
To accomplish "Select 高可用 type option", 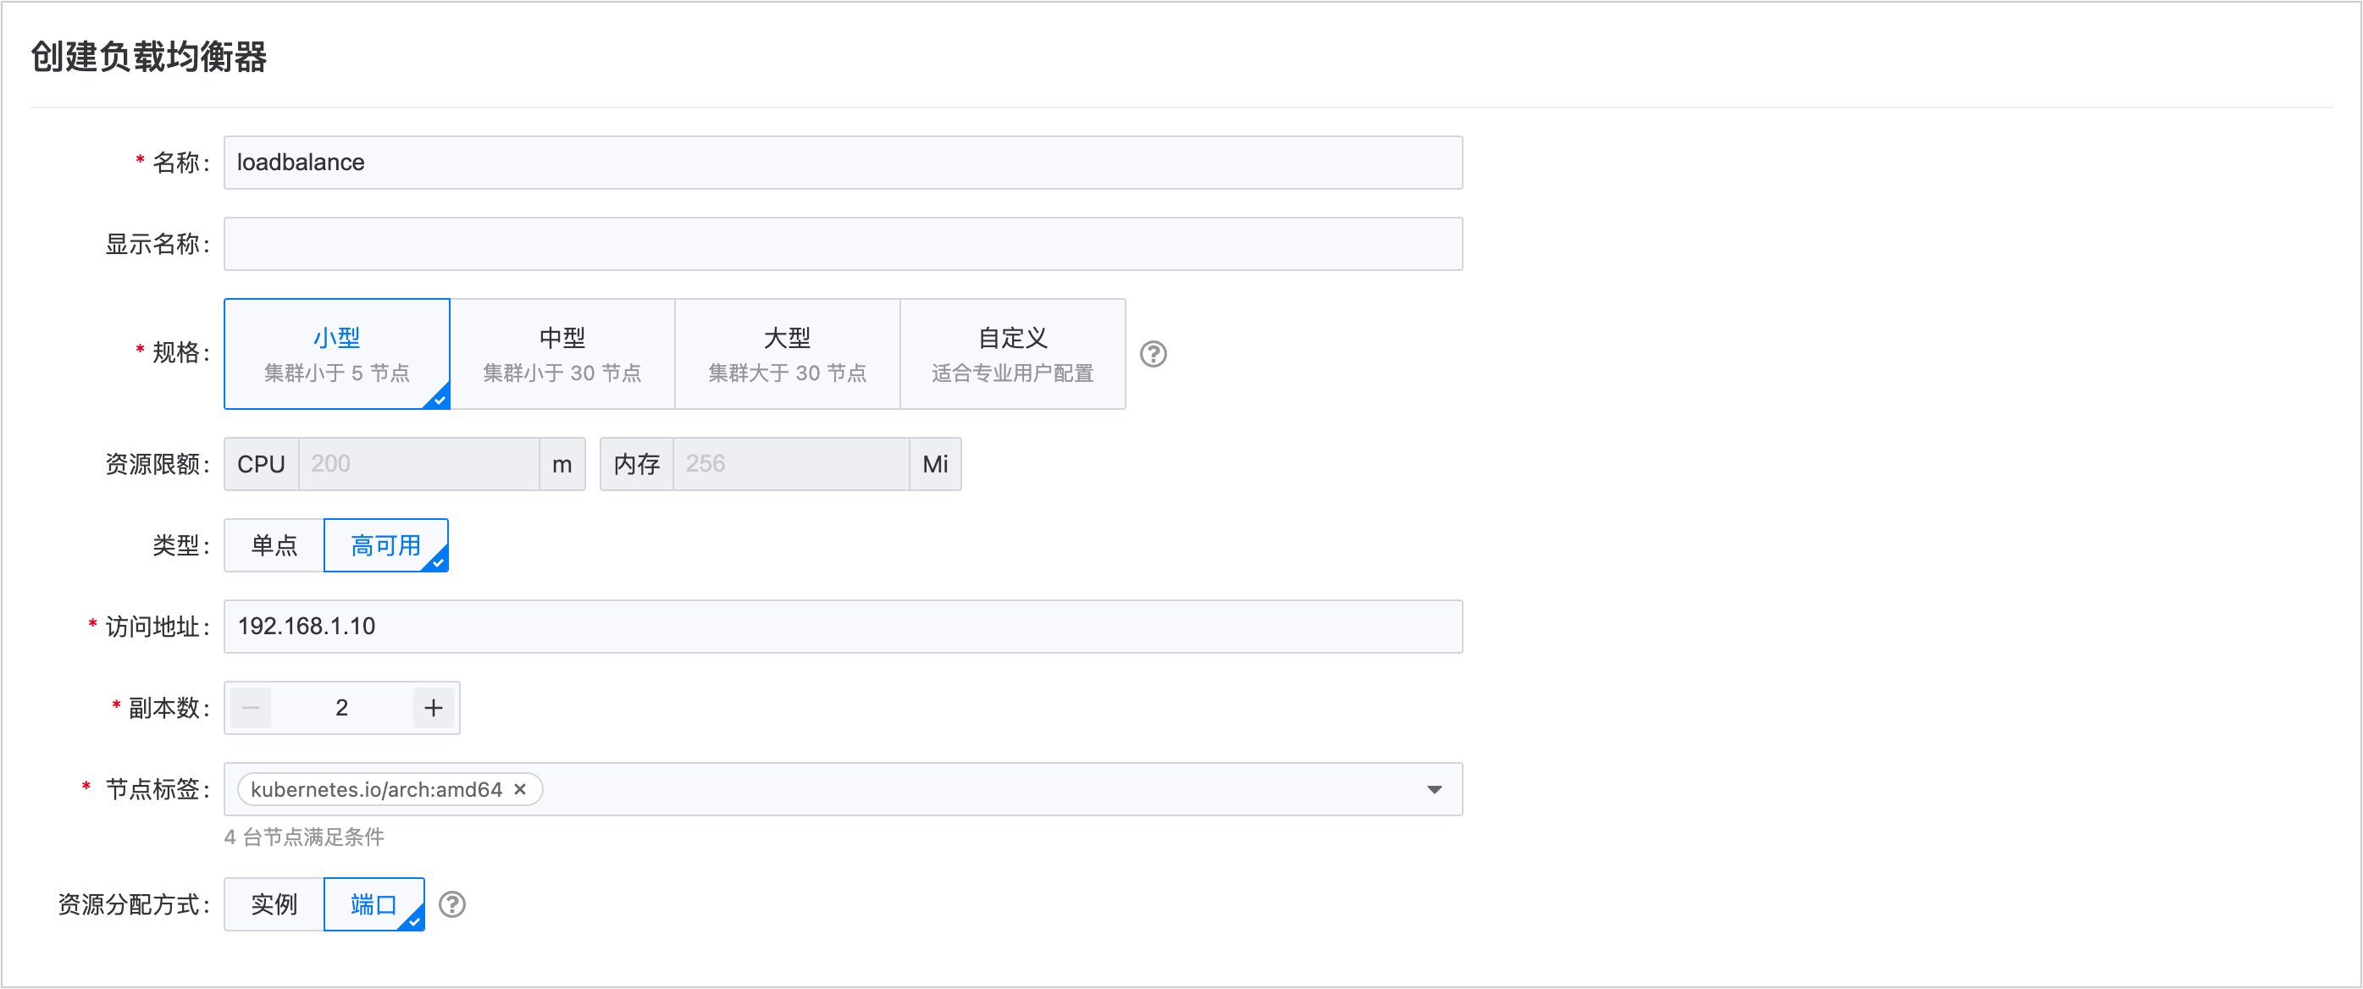I will tap(385, 546).
